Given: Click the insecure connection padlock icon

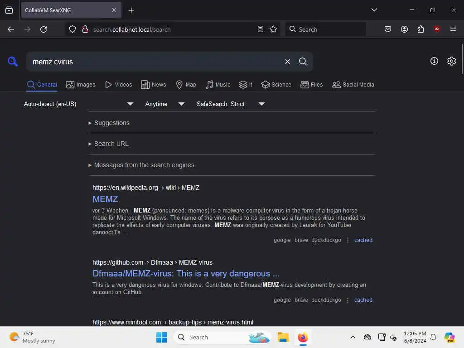Looking at the screenshot, I should (x=85, y=29).
